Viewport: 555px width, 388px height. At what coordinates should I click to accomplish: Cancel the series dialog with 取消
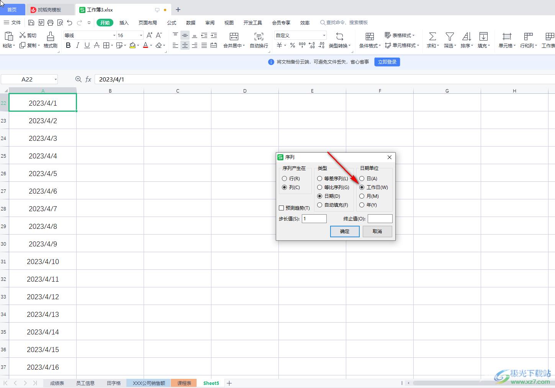point(377,231)
